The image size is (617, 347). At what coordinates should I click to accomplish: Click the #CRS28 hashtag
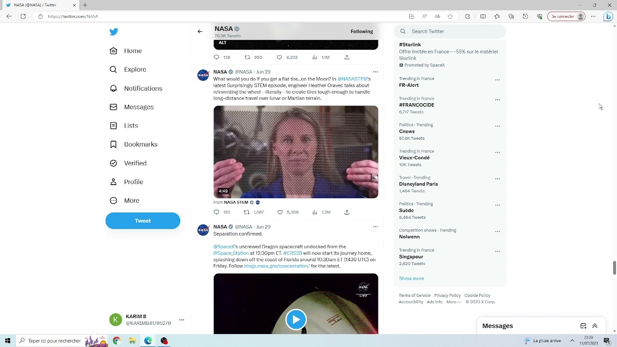[x=293, y=253]
